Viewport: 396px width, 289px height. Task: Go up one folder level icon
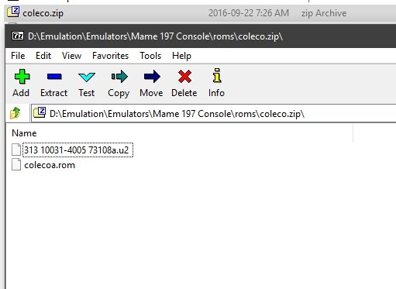[x=15, y=113]
